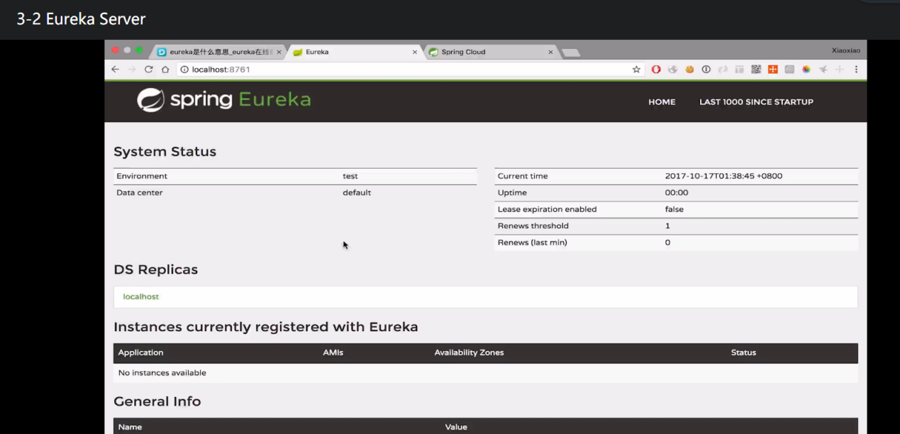Select the Renews (last min) label
Screen dimensions: 900x434
(532, 243)
